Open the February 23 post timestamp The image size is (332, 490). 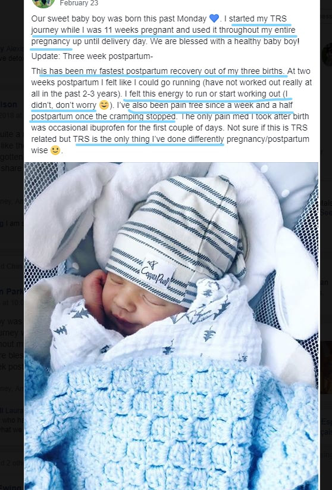click(79, 4)
